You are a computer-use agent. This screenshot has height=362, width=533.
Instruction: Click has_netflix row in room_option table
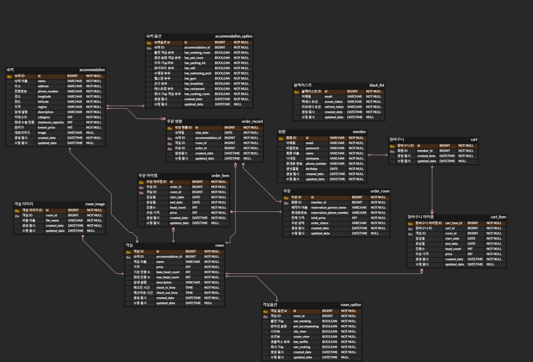pyautogui.click(x=301, y=342)
